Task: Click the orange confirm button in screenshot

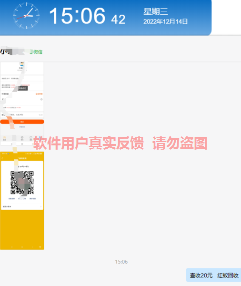Action: point(22,122)
